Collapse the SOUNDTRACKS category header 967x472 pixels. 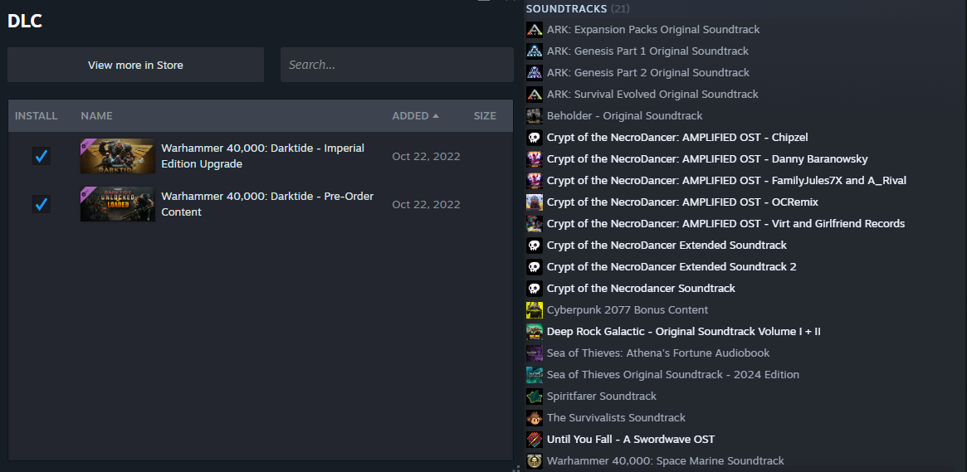pos(567,8)
